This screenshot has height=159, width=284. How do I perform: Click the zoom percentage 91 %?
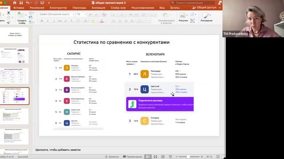coord(209,157)
